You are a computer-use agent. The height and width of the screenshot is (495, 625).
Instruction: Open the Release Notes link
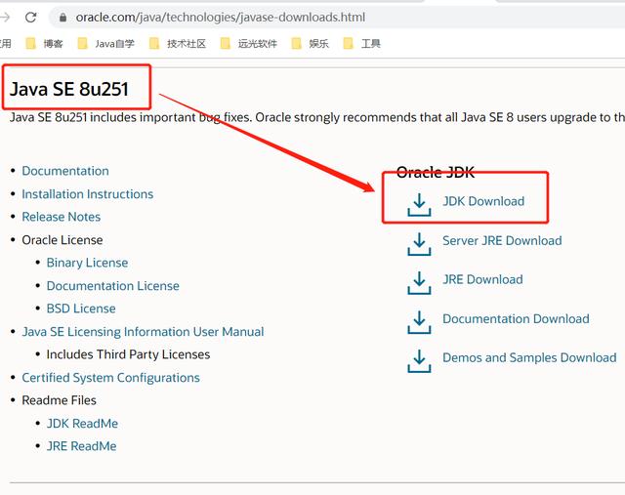[x=62, y=217]
